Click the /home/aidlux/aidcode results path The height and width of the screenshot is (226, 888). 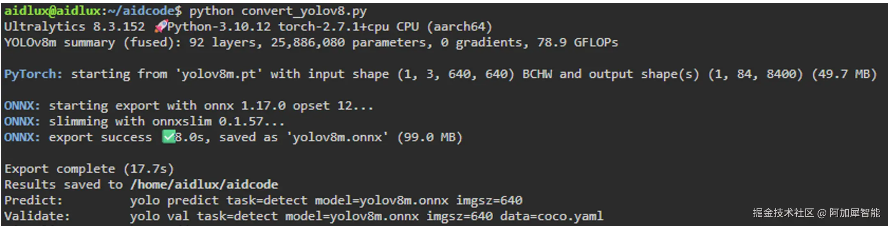click(204, 184)
